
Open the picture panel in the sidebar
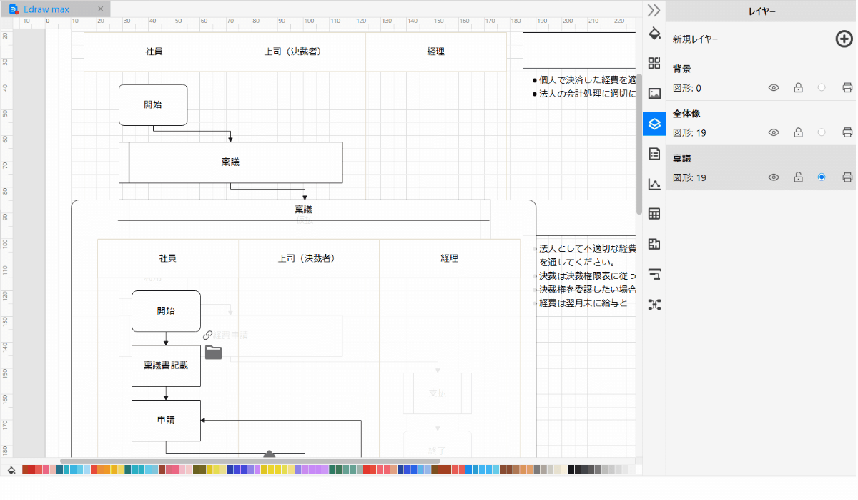pos(654,93)
